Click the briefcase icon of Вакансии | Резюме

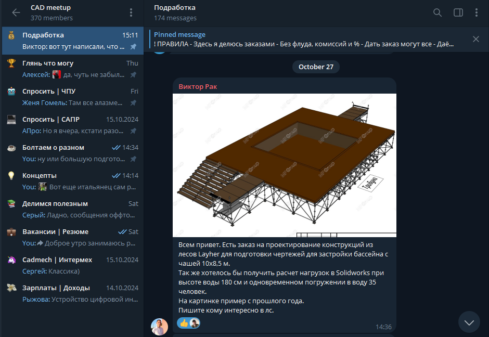(x=11, y=231)
